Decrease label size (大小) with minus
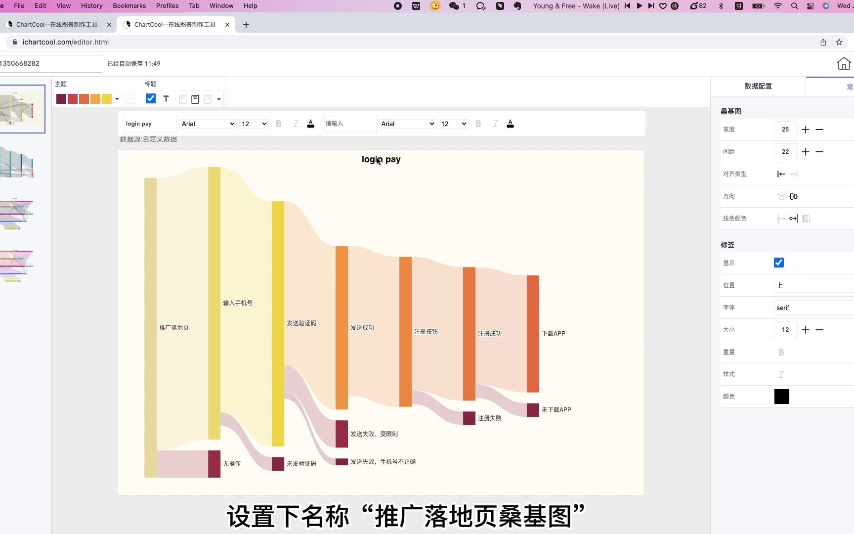This screenshot has height=534, width=854. click(x=819, y=330)
